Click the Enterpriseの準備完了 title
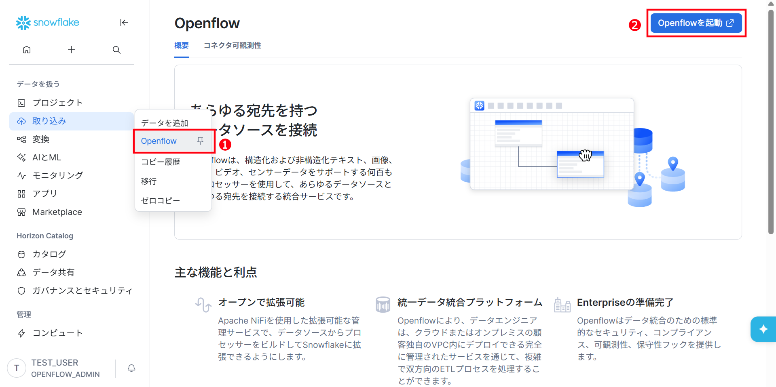This screenshot has height=387, width=776. tap(625, 302)
